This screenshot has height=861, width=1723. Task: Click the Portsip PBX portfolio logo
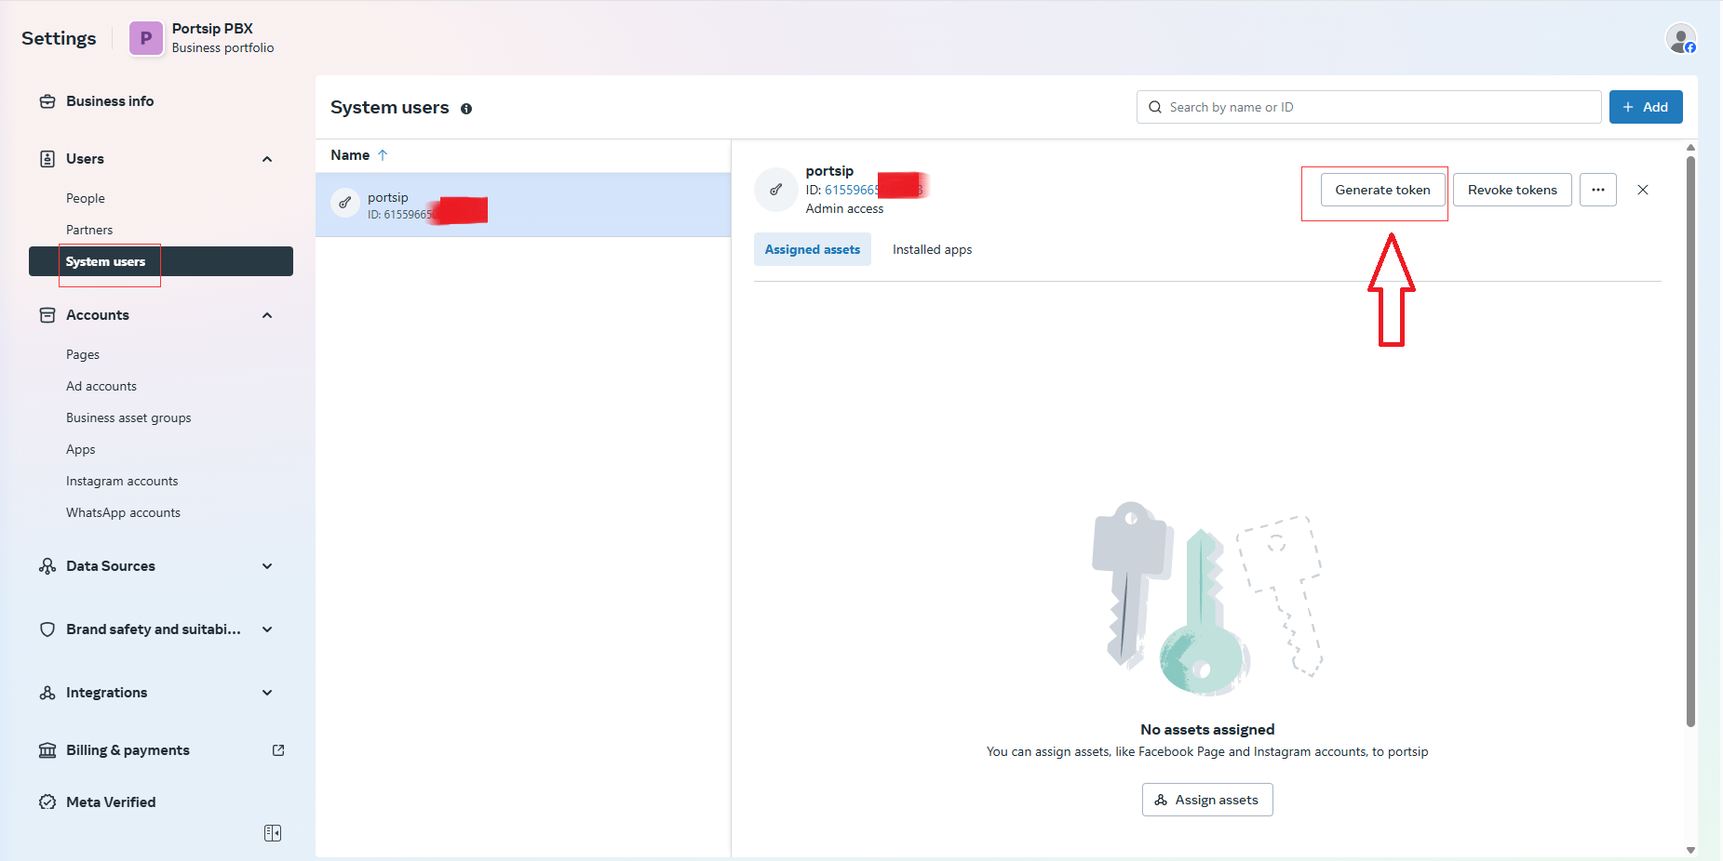pos(145,38)
